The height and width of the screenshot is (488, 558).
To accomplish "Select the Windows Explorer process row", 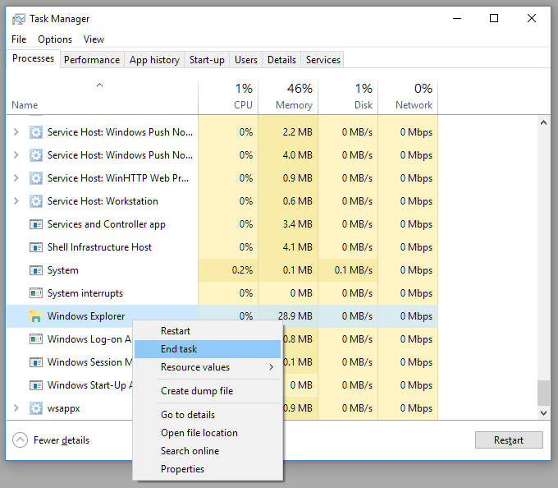I will (222, 316).
